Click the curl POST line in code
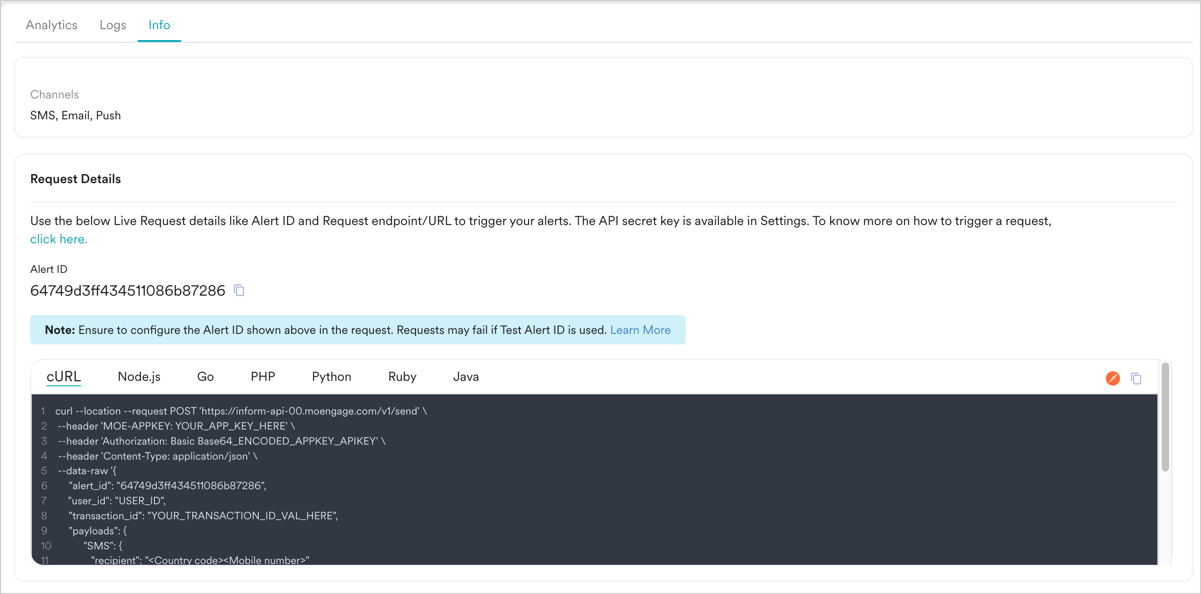Image resolution: width=1201 pixels, height=594 pixels. [241, 411]
